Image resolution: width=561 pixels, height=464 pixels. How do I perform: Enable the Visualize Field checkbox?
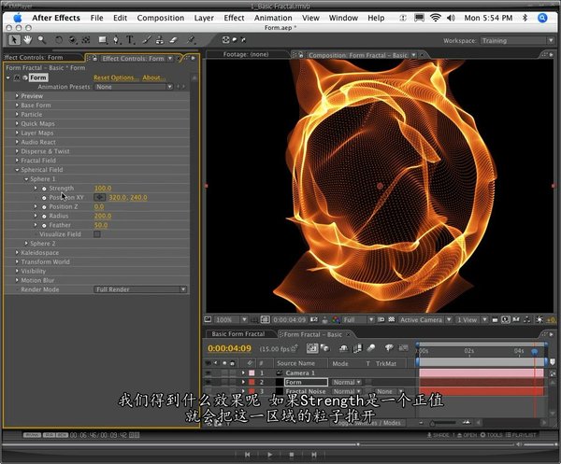tap(98, 233)
